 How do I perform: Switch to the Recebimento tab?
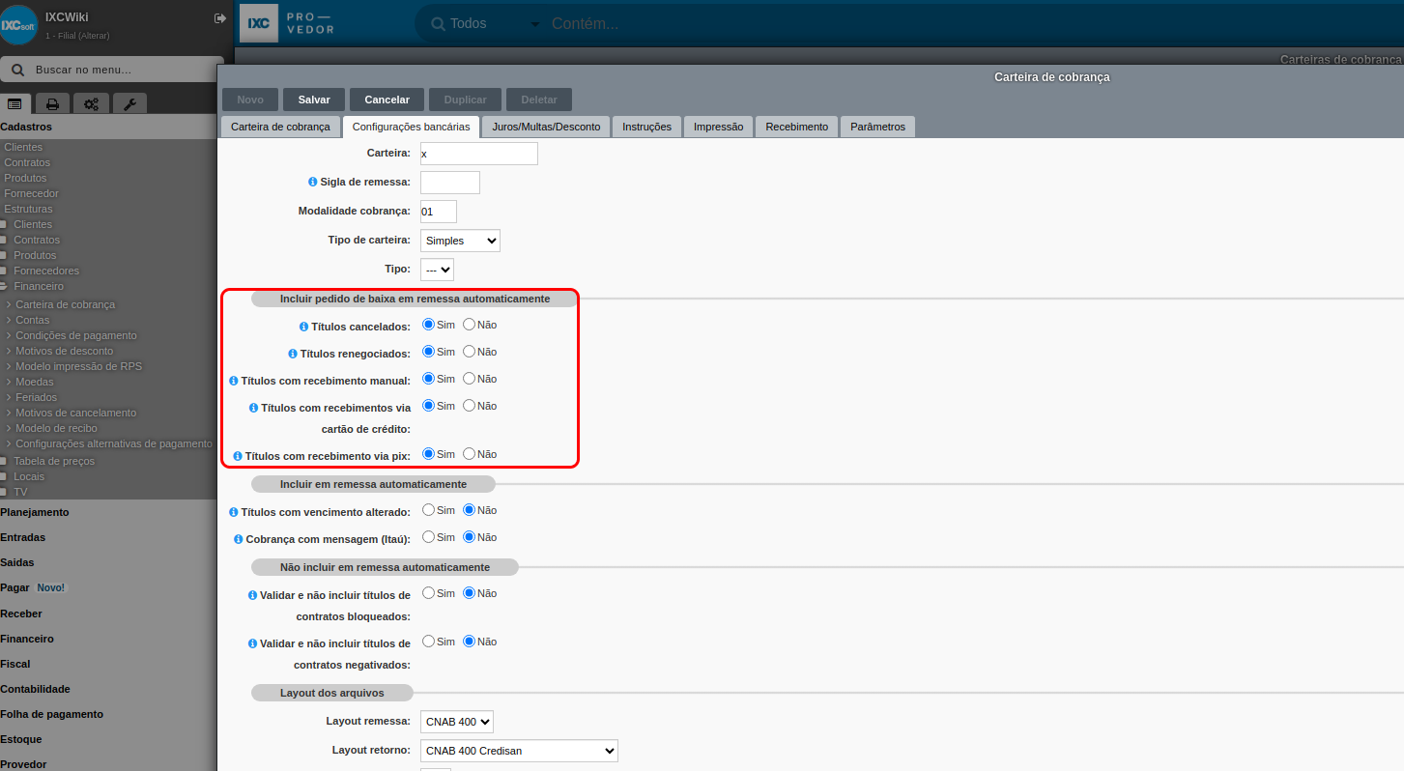[x=797, y=127]
